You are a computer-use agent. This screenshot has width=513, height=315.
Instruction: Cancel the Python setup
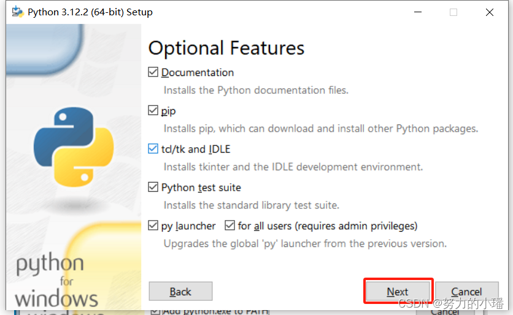466,291
